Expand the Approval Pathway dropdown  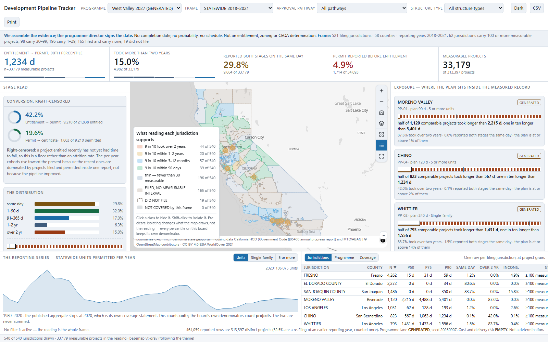point(362,8)
